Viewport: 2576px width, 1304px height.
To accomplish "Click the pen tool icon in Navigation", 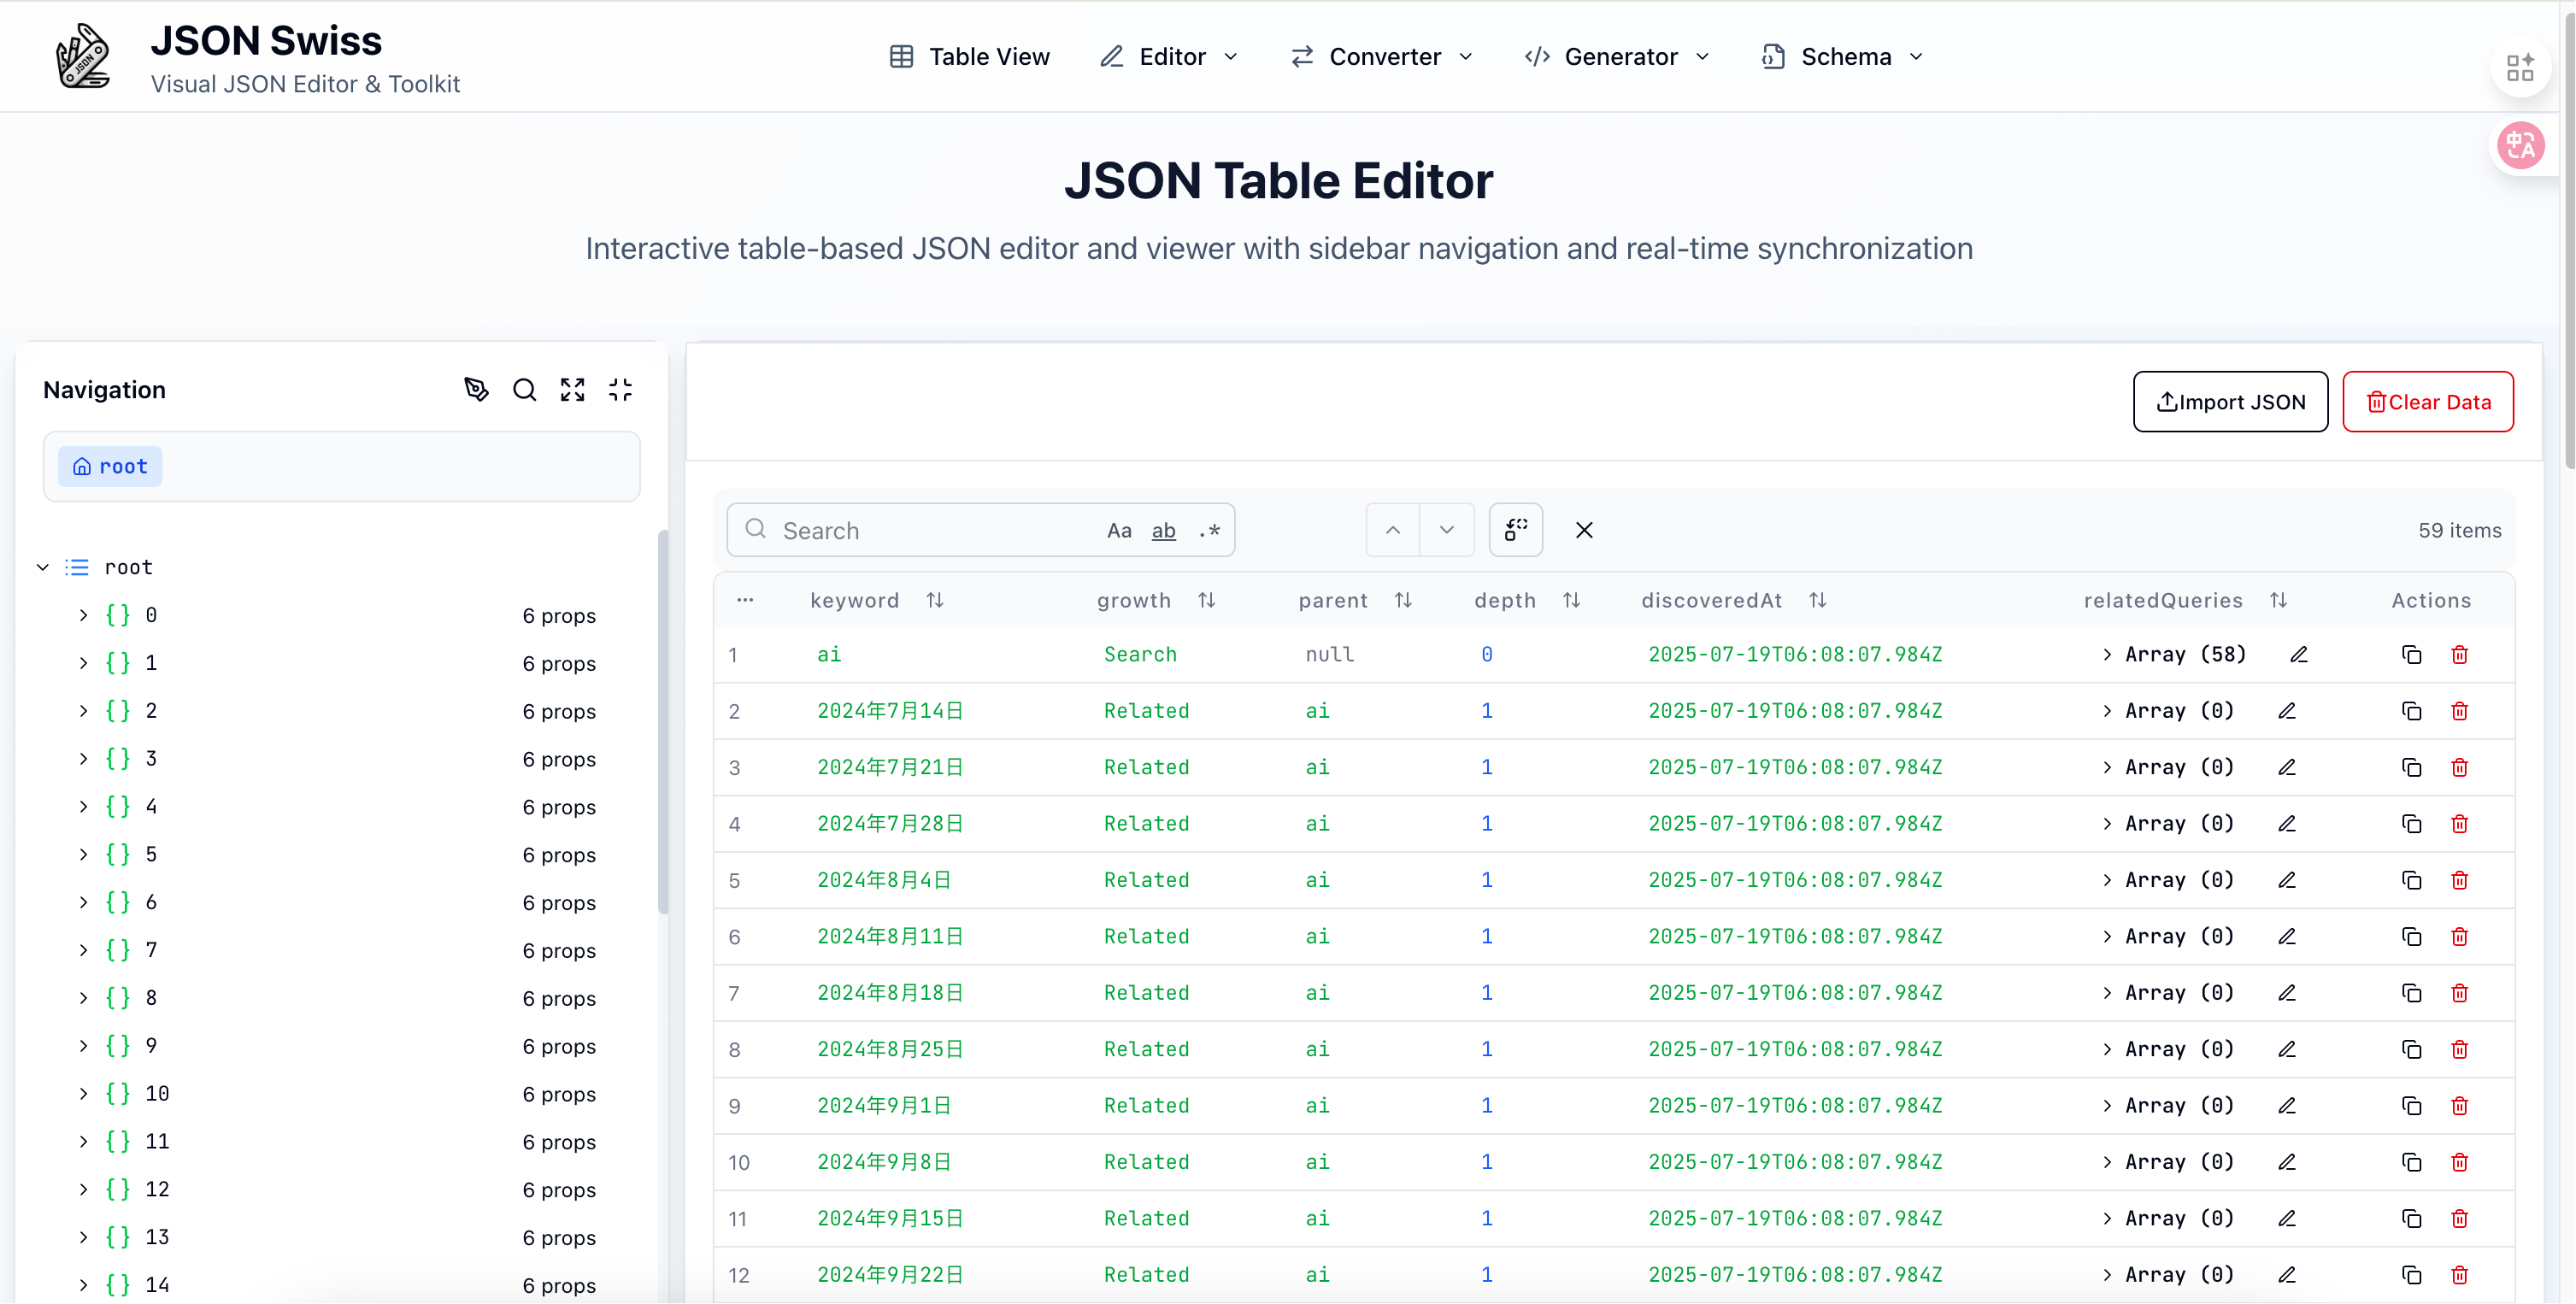I will click(476, 390).
